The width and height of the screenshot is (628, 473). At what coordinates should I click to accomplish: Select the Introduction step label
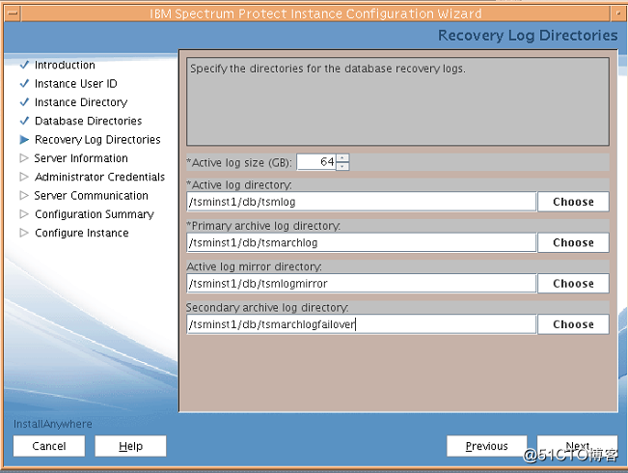[65, 65]
